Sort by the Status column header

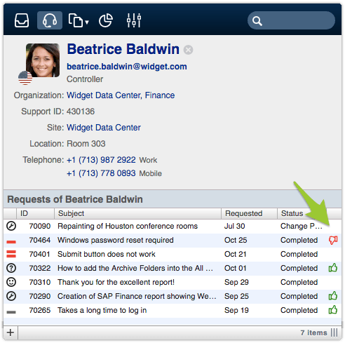point(292,213)
